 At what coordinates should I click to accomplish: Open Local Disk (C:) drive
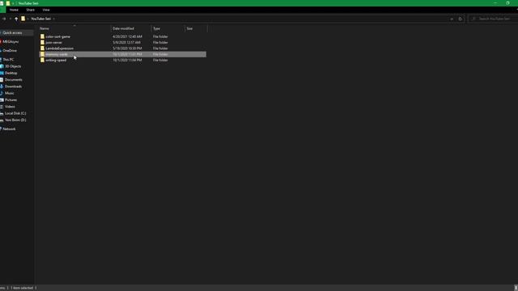15,113
